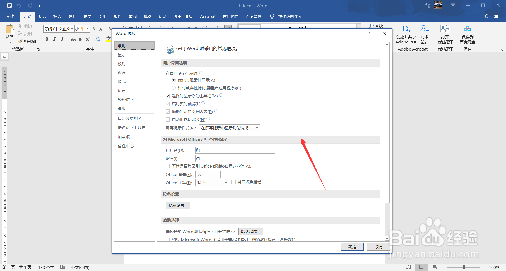Select 优化实现最佳显示 radio button
The image size is (506, 271).
(173, 80)
